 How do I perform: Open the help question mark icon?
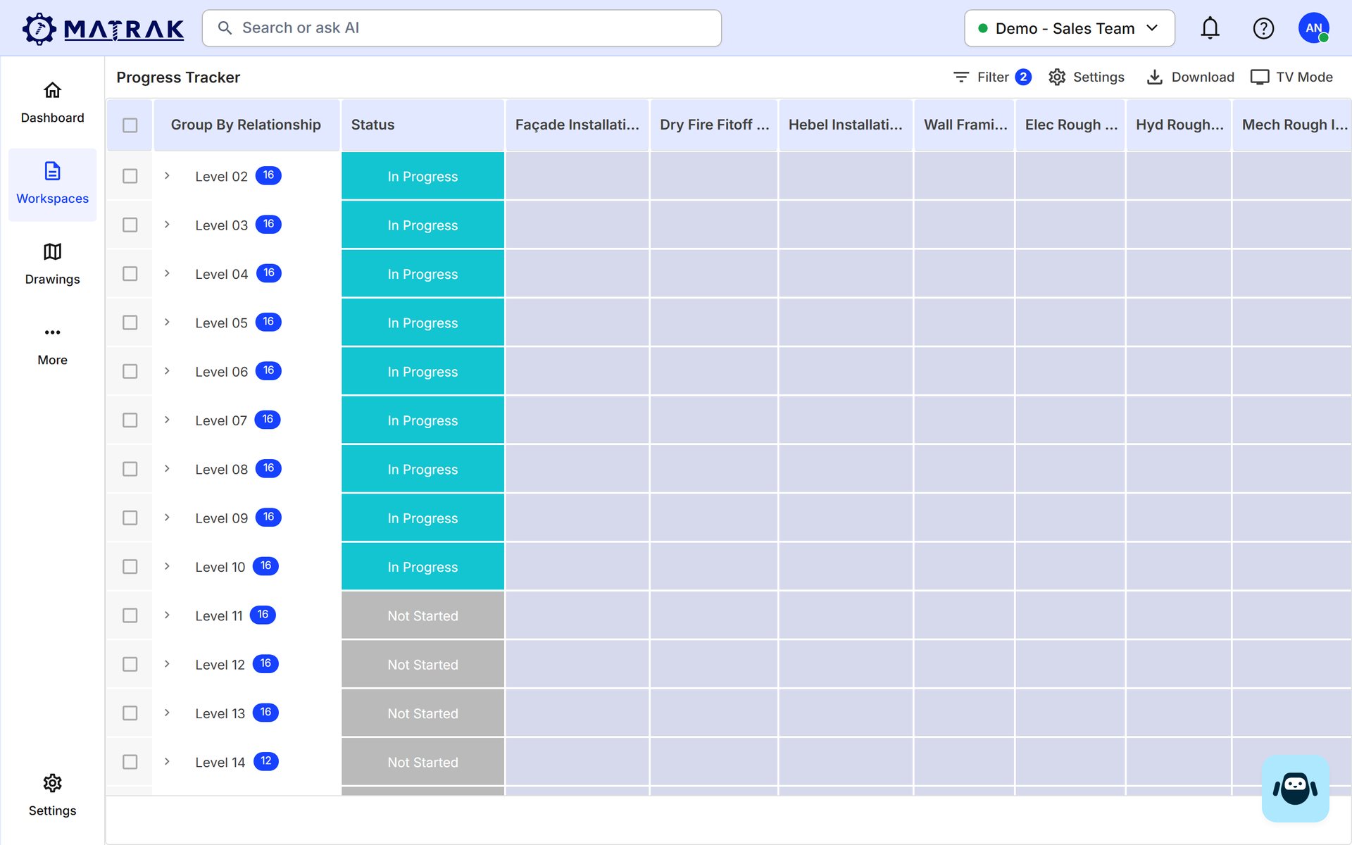point(1263,28)
